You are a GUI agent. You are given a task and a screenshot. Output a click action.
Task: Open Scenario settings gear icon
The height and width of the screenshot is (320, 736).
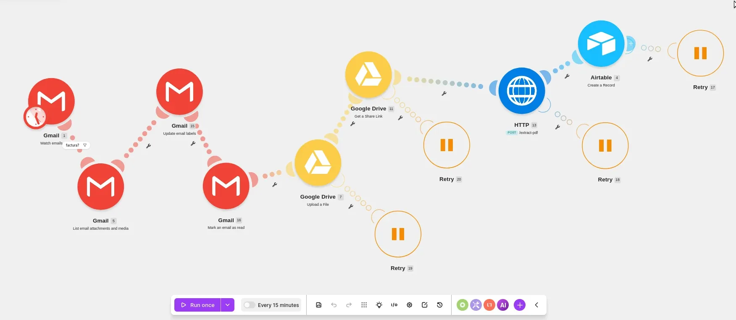(x=410, y=305)
